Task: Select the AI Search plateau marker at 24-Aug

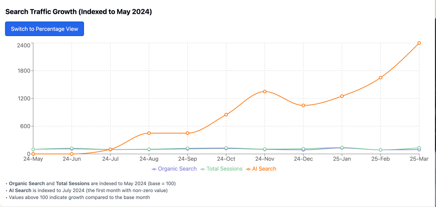Action: (149, 133)
